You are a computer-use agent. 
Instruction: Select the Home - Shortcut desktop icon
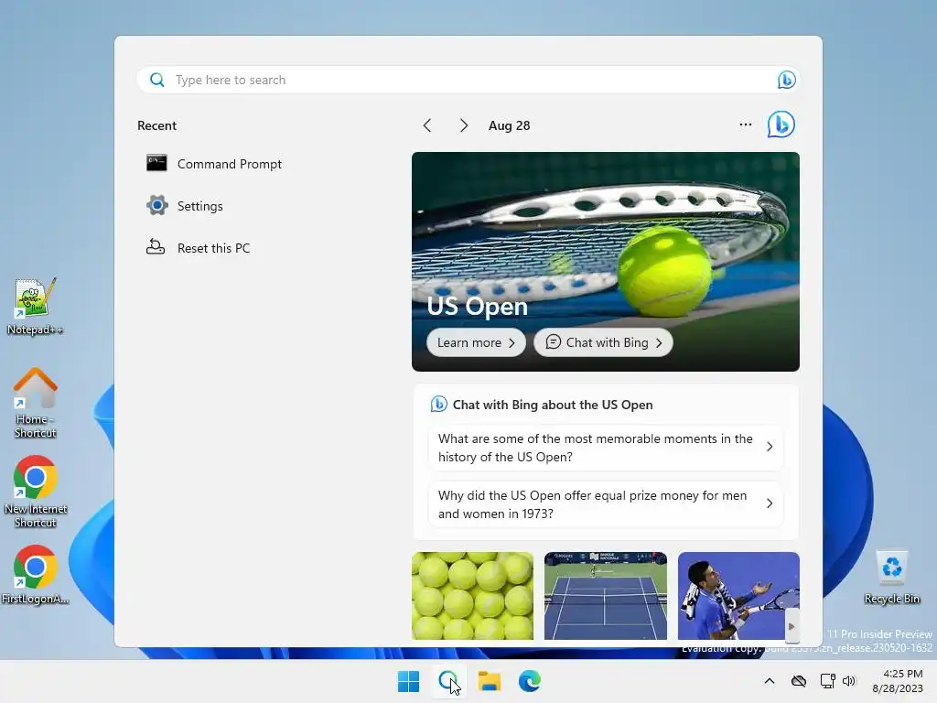(36, 403)
